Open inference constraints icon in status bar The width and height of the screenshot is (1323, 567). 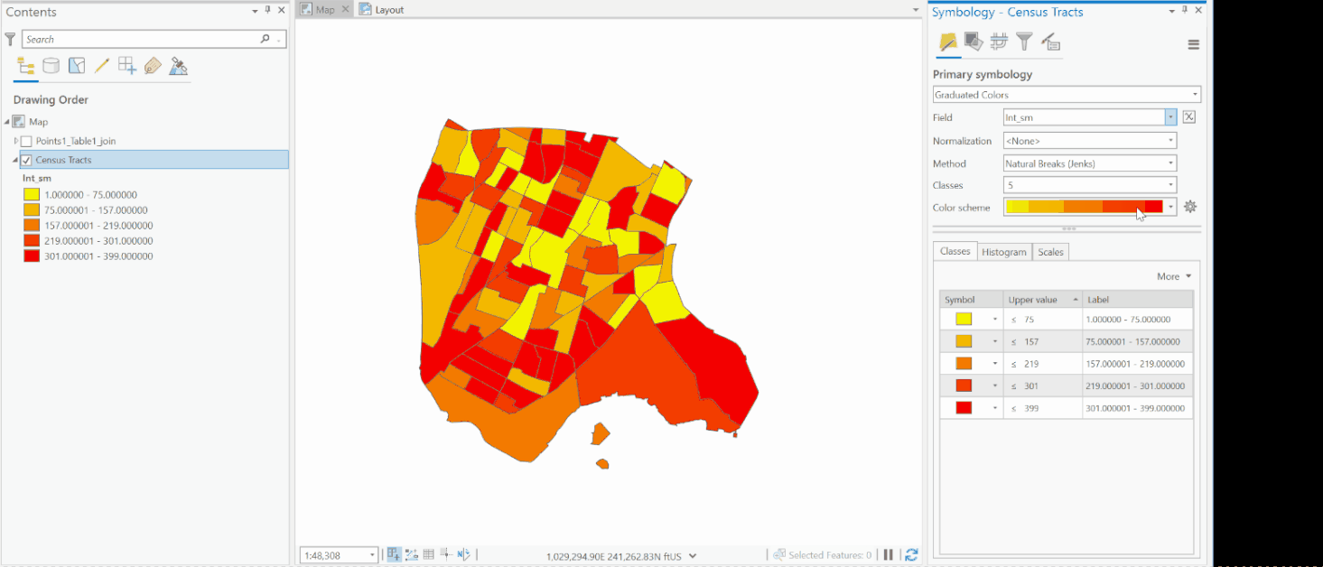point(412,554)
